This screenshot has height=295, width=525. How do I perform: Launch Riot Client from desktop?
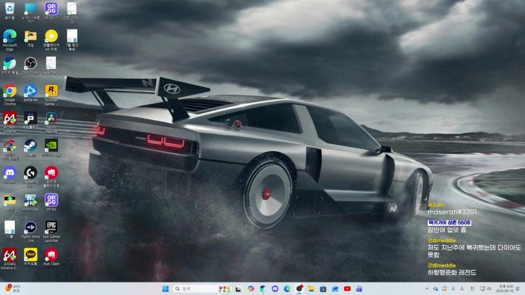click(x=51, y=254)
